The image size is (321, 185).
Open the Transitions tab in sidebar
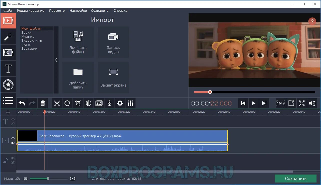8,53
